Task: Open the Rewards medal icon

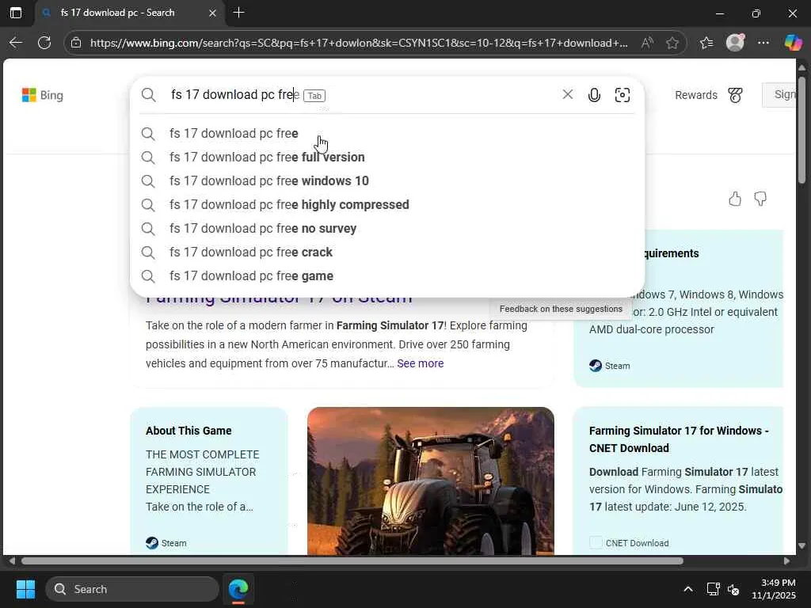Action: pyautogui.click(x=735, y=95)
